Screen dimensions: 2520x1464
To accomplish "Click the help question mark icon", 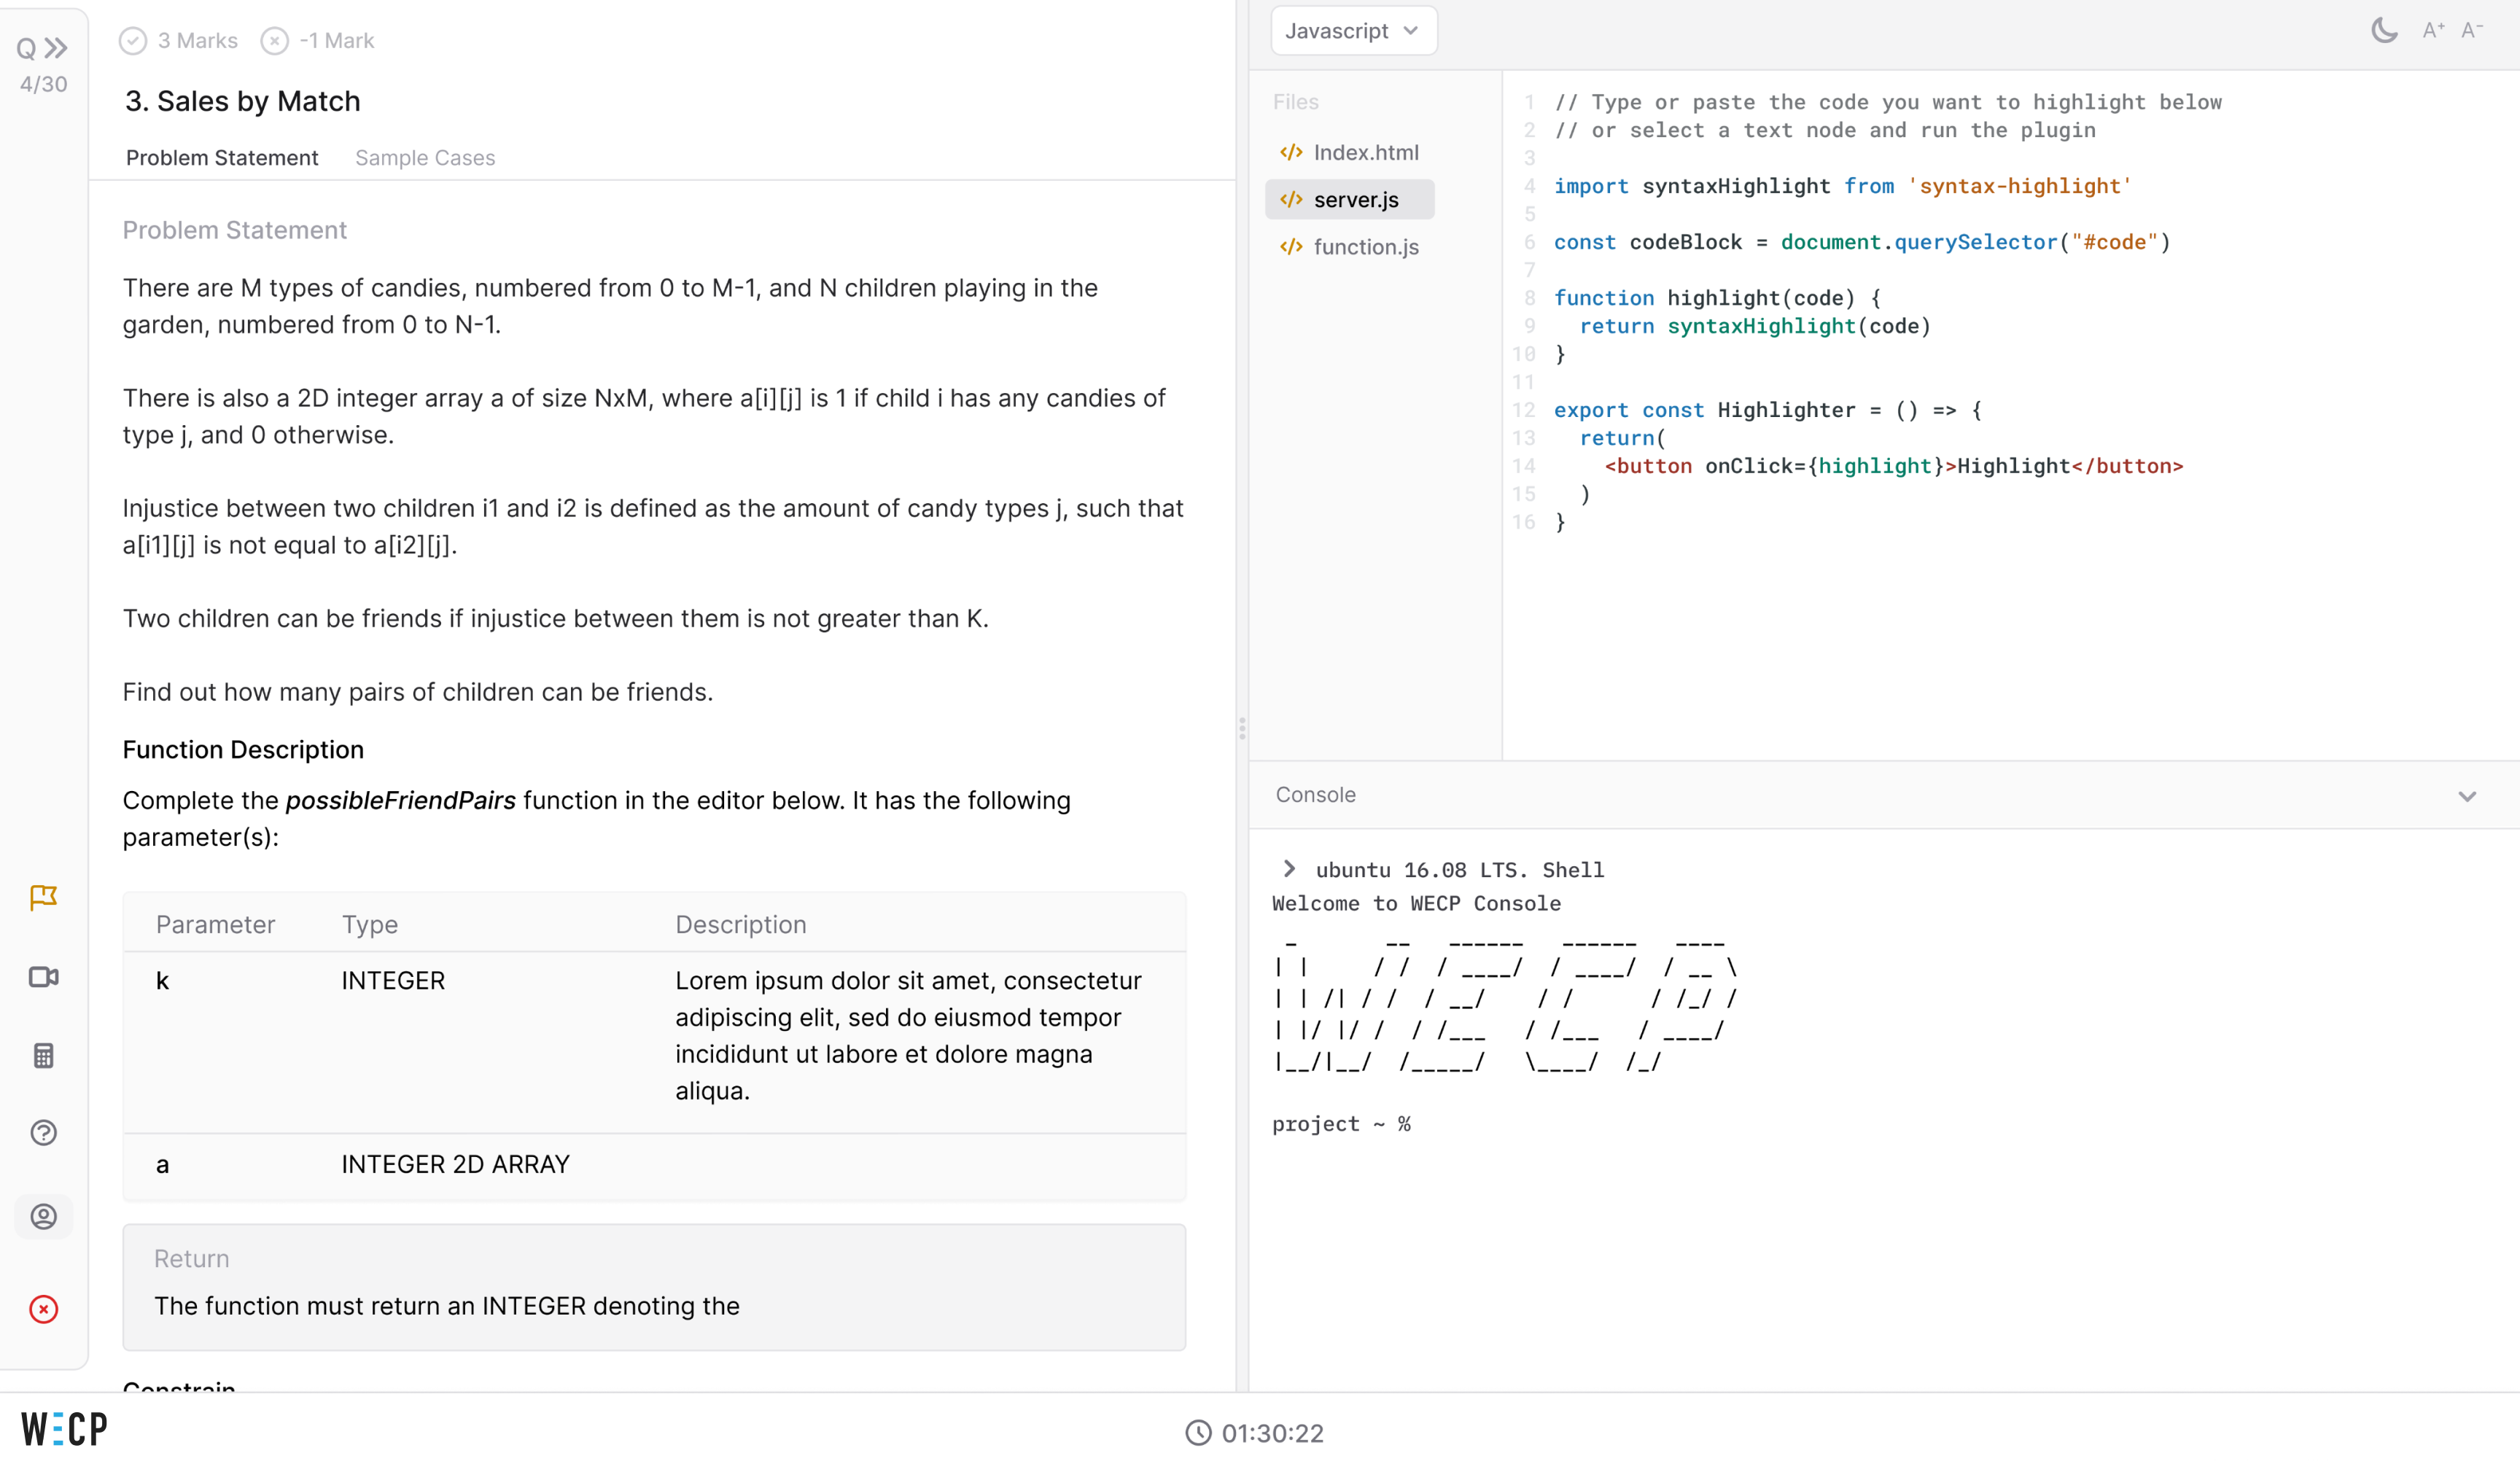I will [x=43, y=1133].
